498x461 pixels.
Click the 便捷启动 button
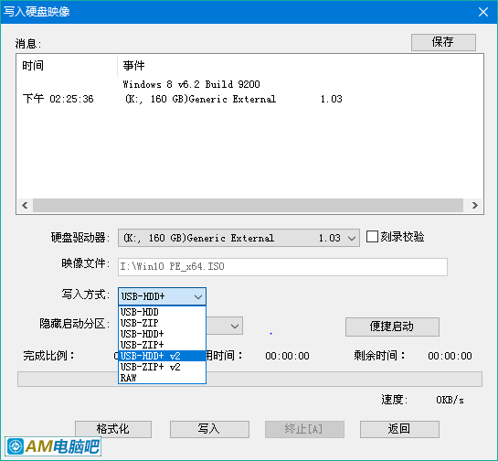(392, 327)
